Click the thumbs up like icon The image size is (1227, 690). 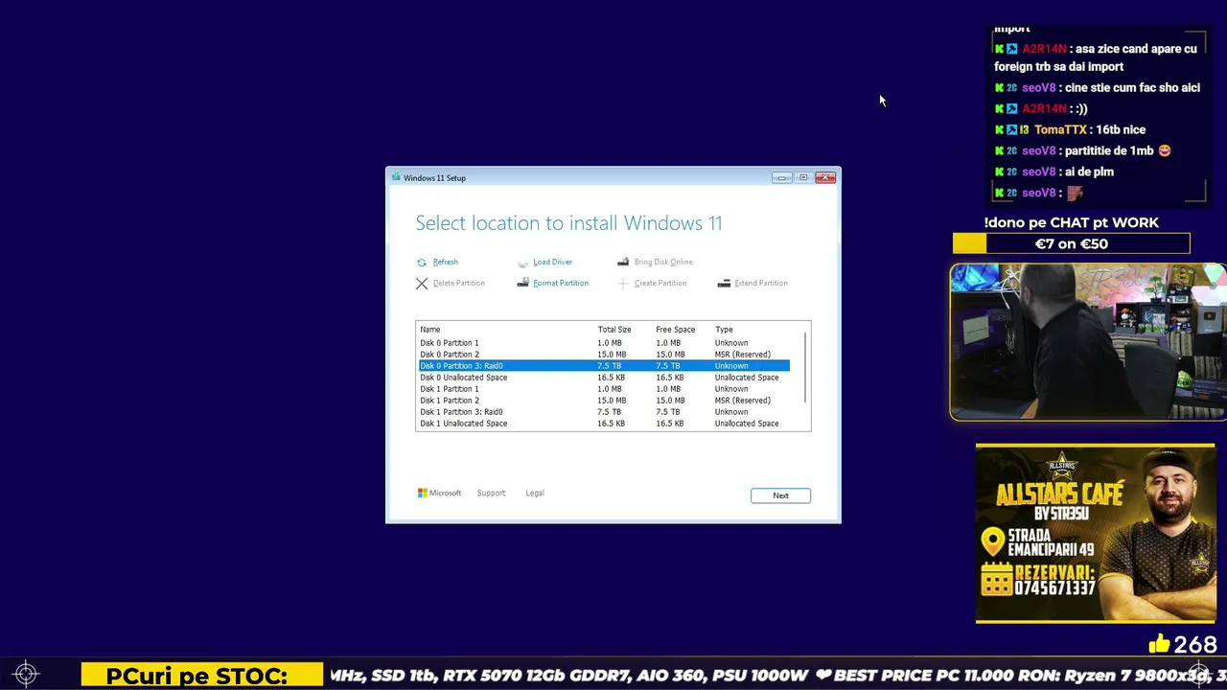(1159, 644)
